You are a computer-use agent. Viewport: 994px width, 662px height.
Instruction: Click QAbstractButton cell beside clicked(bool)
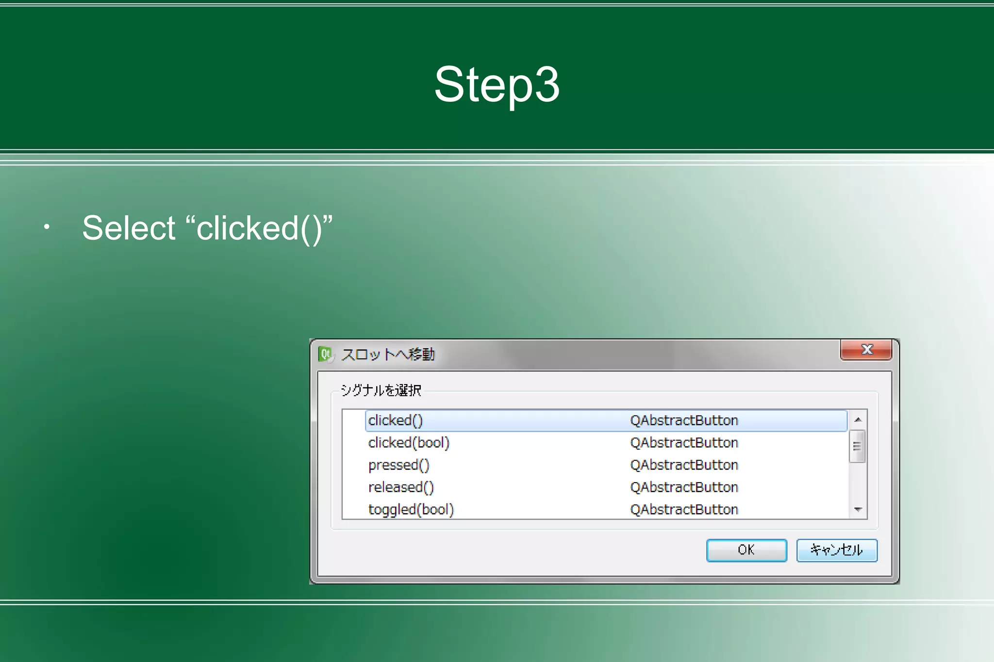pos(684,443)
